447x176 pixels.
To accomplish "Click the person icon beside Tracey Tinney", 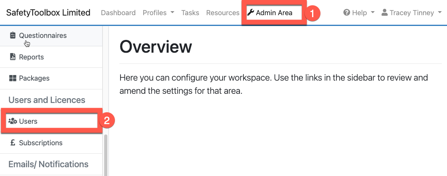I will tap(385, 12).
